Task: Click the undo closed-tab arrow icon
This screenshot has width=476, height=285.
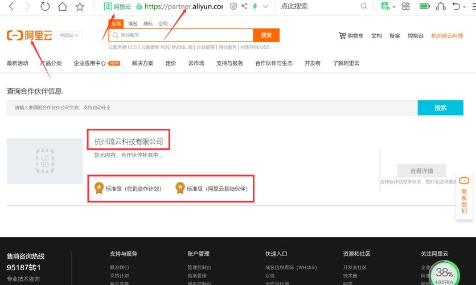Action: click(456, 6)
